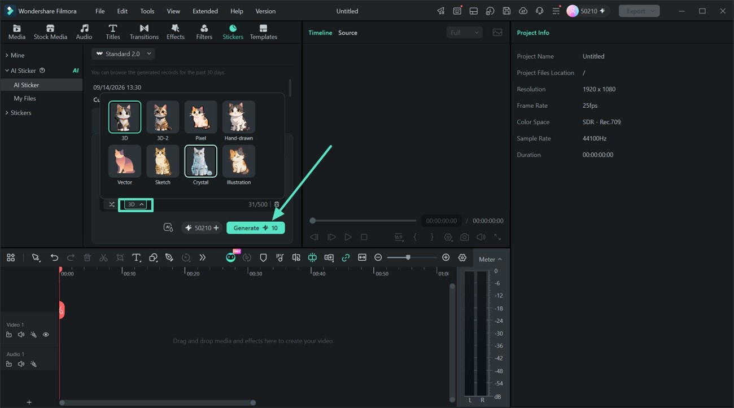The image size is (734, 408).
Task: Click the Generate button
Action: click(x=256, y=228)
